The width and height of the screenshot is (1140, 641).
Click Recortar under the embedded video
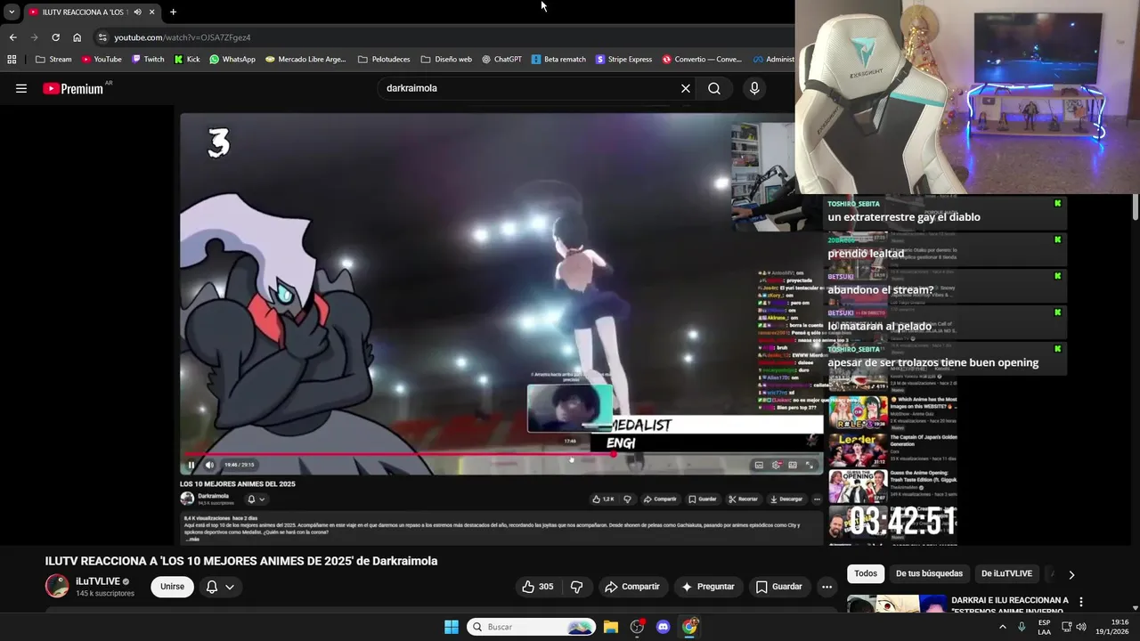tap(743, 499)
